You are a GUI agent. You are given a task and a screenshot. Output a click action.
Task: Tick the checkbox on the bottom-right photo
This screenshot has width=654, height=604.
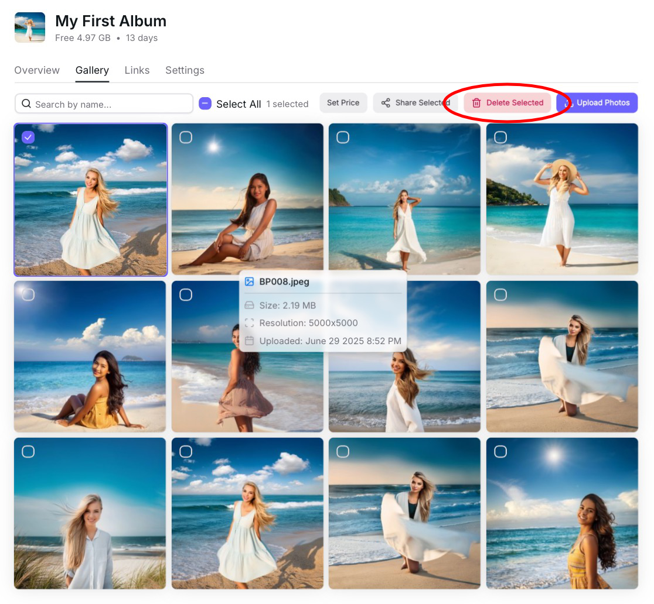pos(500,451)
